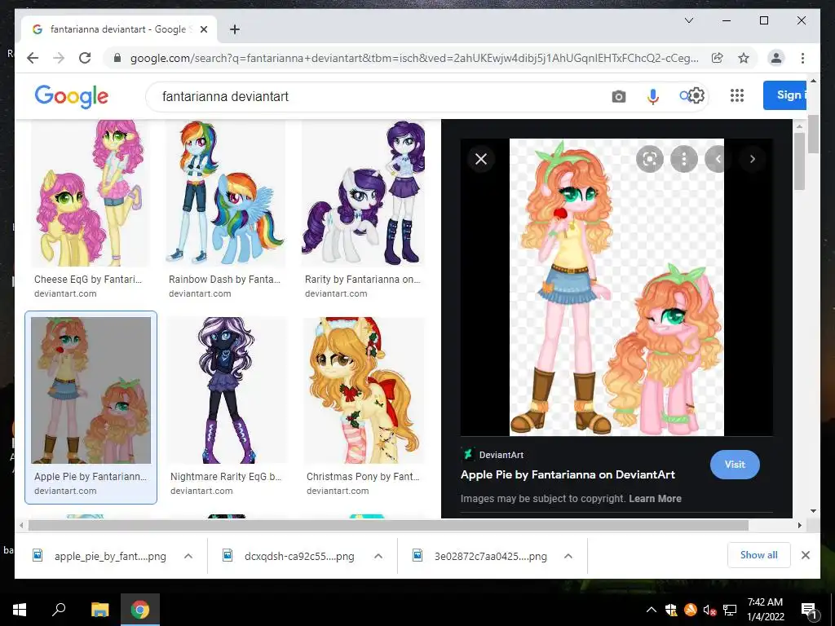Show hidden system tray icons
The height and width of the screenshot is (626, 835).
pyautogui.click(x=652, y=610)
